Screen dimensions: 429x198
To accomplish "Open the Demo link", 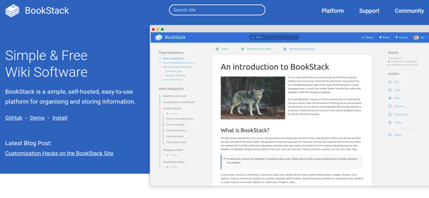I will coord(37,118).
